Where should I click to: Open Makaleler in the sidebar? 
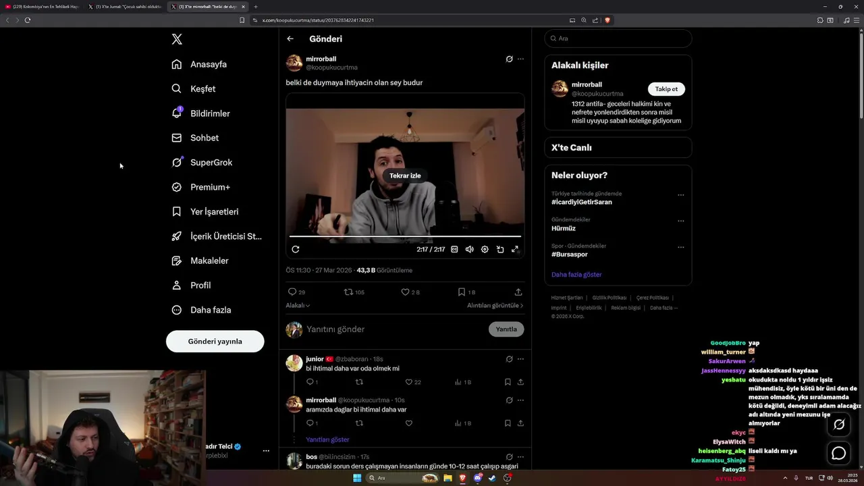click(x=200, y=261)
